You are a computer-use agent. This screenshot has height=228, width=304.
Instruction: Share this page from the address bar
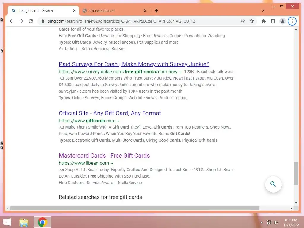(242, 21)
